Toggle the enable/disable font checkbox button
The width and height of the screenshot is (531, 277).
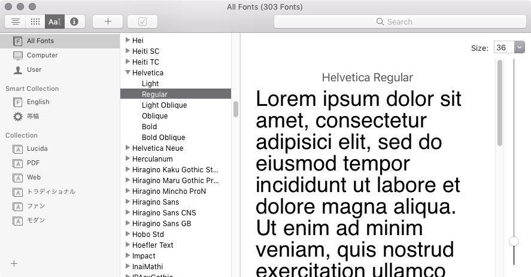click(x=142, y=22)
